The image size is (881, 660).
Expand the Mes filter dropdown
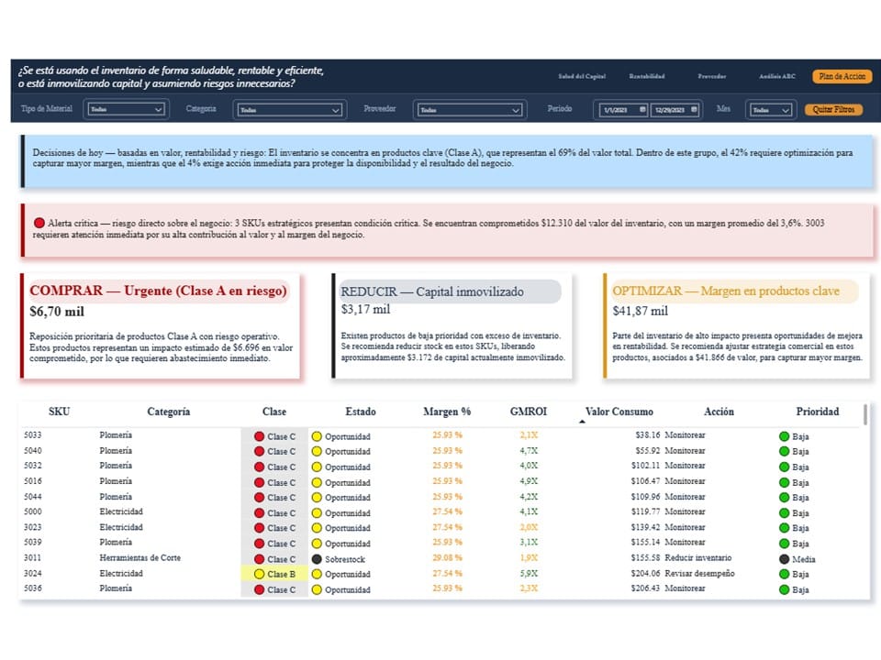click(772, 109)
